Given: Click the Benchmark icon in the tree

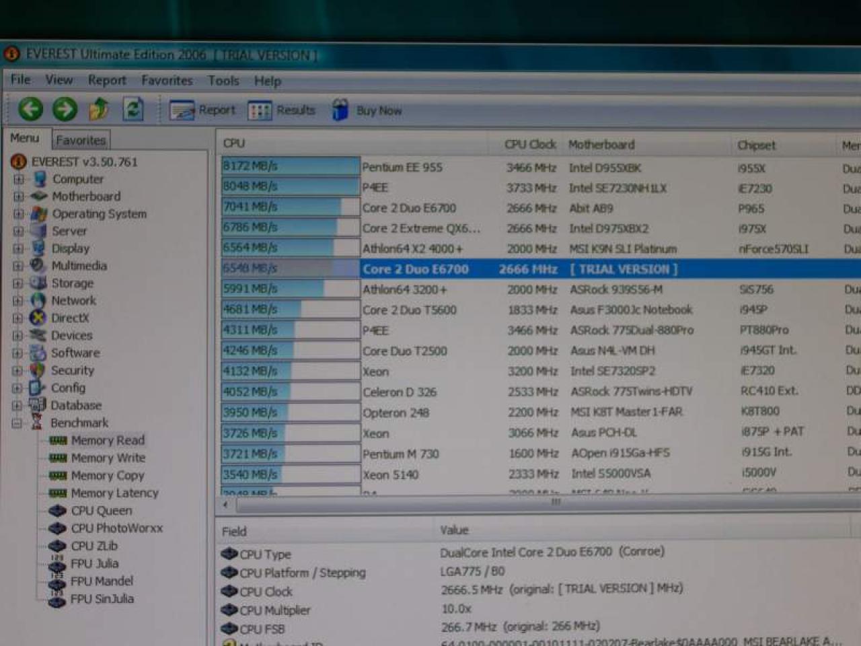Looking at the screenshot, I should (38, 423).
